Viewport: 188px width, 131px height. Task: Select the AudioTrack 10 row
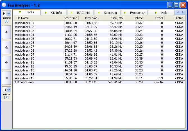[99, 58]
